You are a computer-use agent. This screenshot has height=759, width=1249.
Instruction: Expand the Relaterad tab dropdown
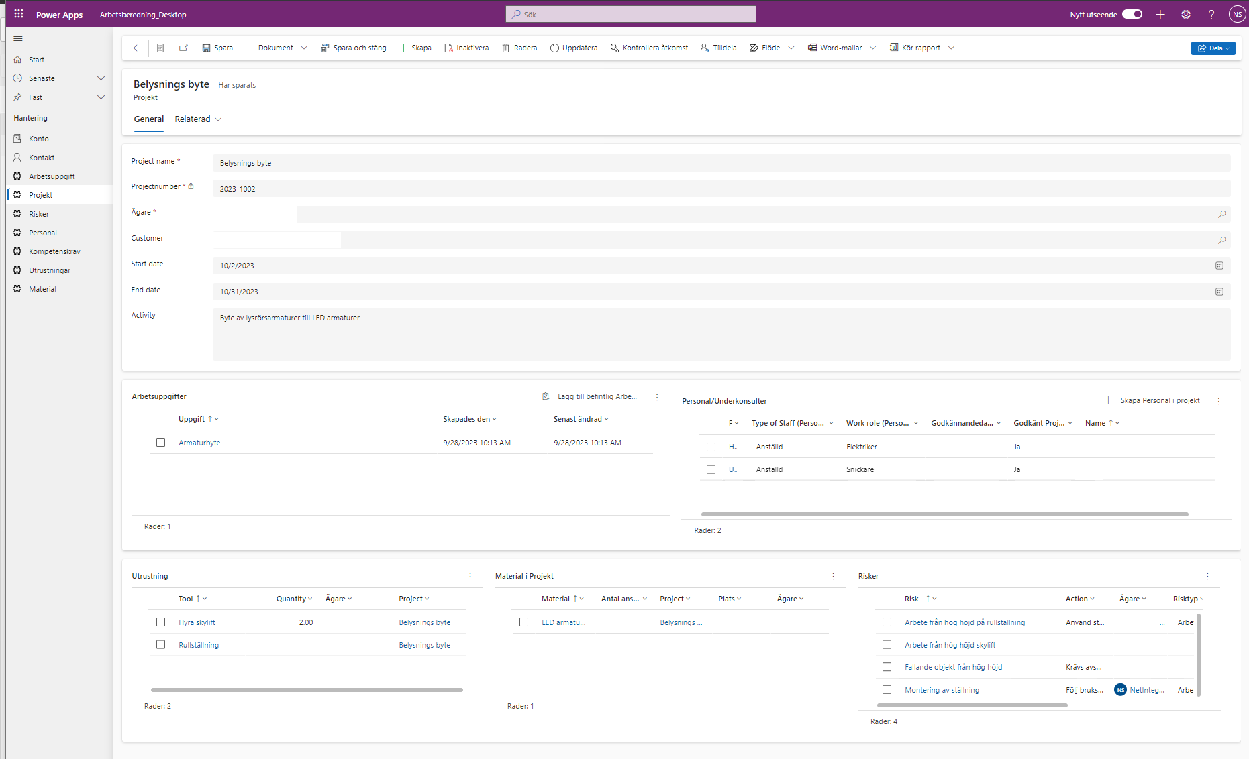[198, 119]
